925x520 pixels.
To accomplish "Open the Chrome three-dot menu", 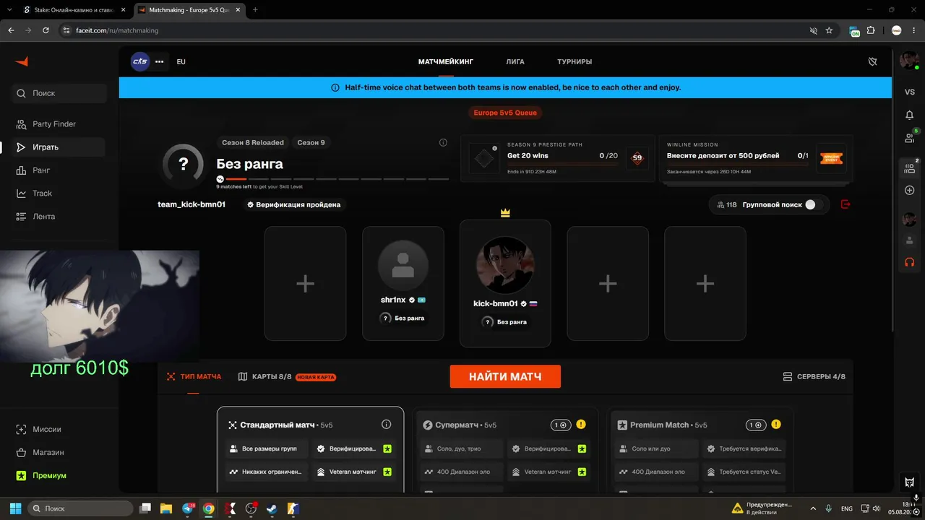I will 915,30.
